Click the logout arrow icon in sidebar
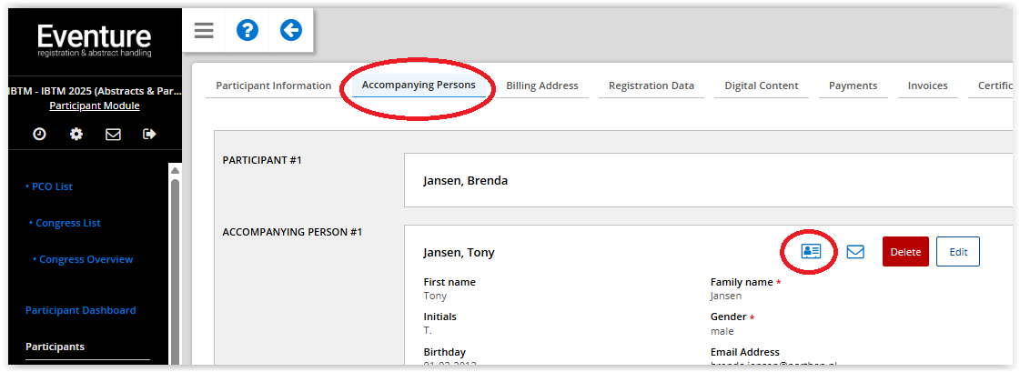 149,134
